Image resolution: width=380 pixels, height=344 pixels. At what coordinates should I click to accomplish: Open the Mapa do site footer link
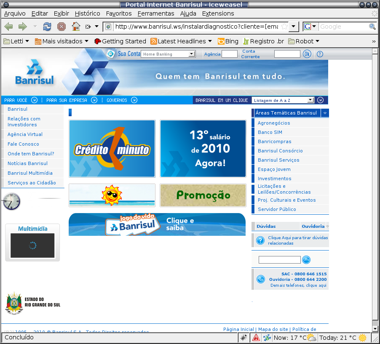273,329
